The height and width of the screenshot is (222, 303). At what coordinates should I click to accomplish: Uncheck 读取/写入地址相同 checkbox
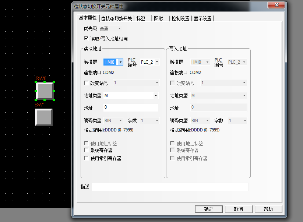87,38
